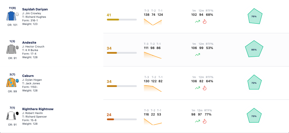Click the 72% pentagon chart for Caburn

[254, 83]
